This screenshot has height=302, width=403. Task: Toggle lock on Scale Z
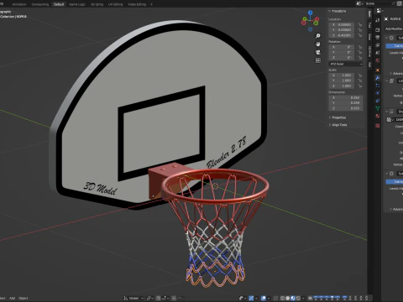click(x=360, y=86)
